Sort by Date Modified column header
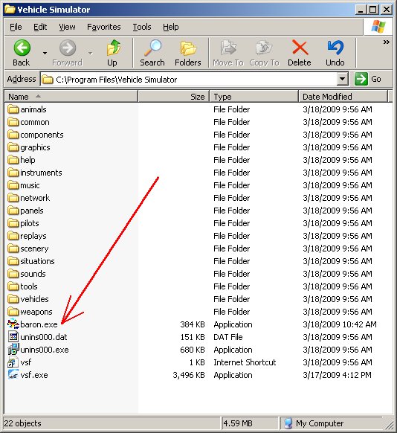 click(343, 97)
